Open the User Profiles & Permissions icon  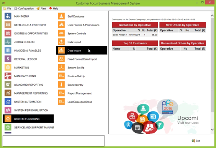click(61, 25)
